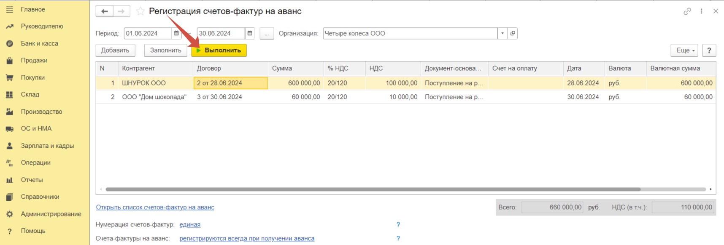
Task: Close the Регистрация счетов-фактур form
Action: point(716,11)
